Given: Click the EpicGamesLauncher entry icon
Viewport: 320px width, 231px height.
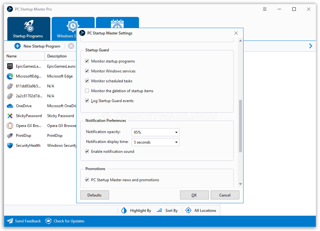Looking at the screenshot, I should [10, 66].
